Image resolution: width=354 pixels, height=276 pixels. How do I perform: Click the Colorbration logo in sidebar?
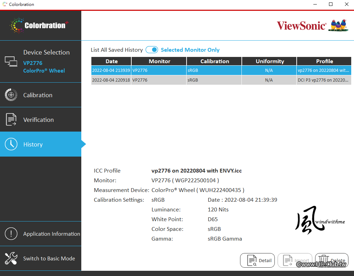39,25
